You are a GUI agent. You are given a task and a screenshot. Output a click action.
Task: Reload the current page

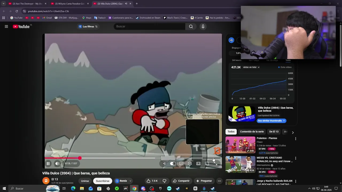coord(17,11)
